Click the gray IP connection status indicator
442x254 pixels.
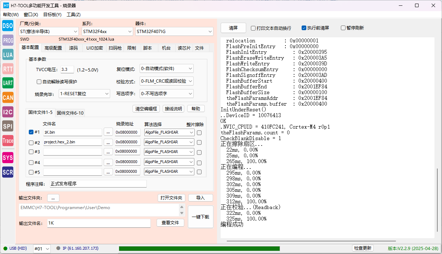tap(58, 248)
